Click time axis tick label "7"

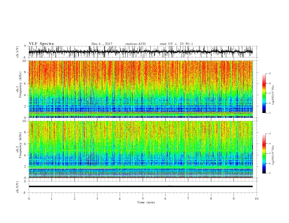coord(188,199)
